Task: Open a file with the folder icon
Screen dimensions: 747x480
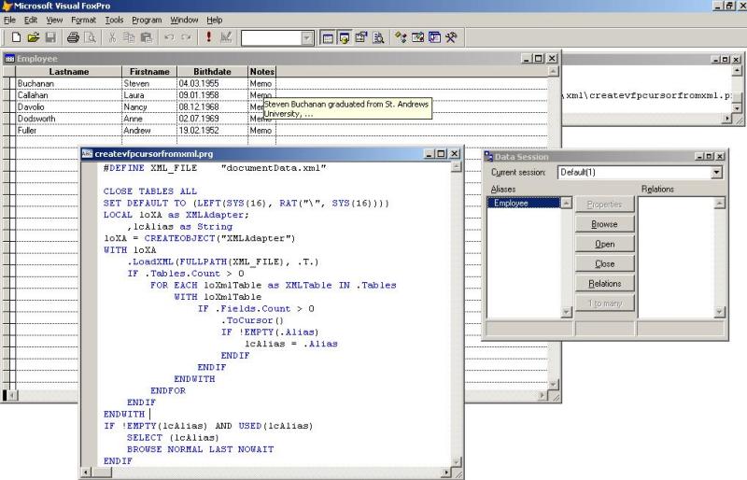Action: click(x=33, y=37)
